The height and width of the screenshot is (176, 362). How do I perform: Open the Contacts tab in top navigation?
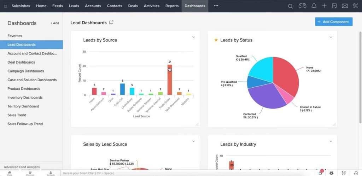point(115,6)
